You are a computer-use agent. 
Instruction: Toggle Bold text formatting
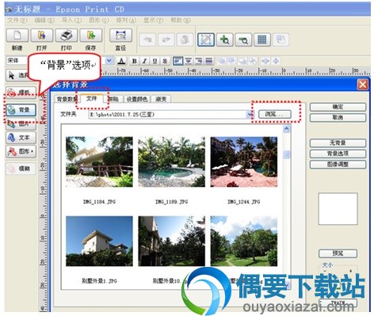click(134, 61)
